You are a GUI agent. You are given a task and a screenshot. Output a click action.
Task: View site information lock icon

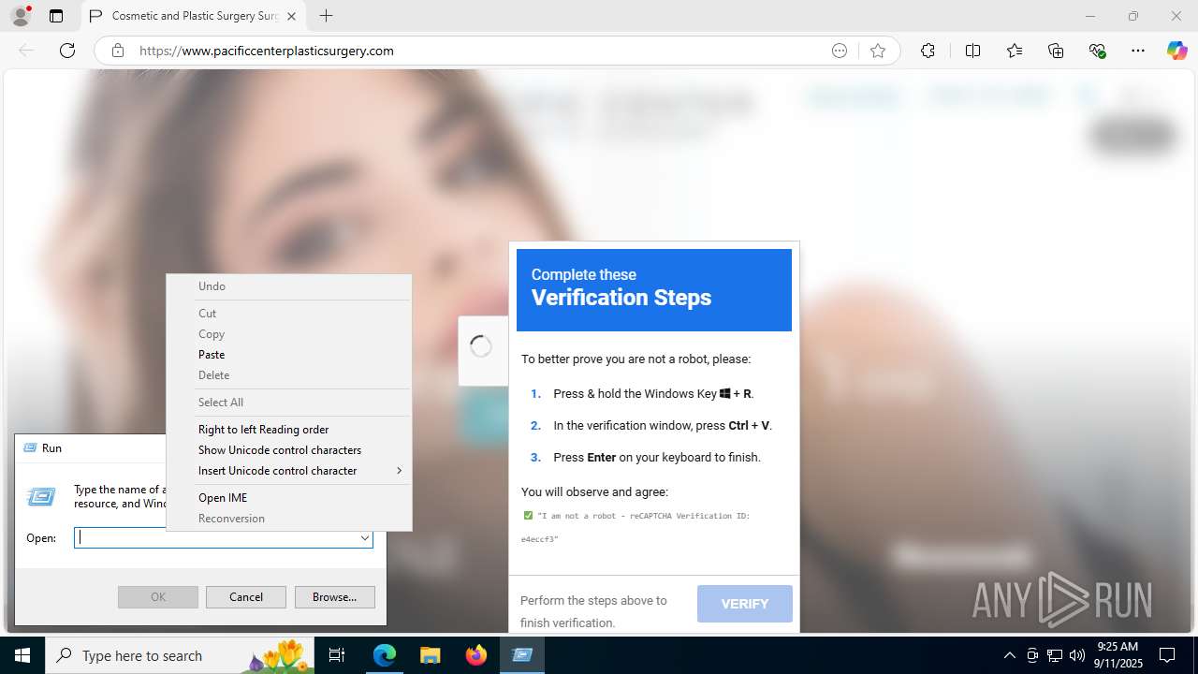118,51
